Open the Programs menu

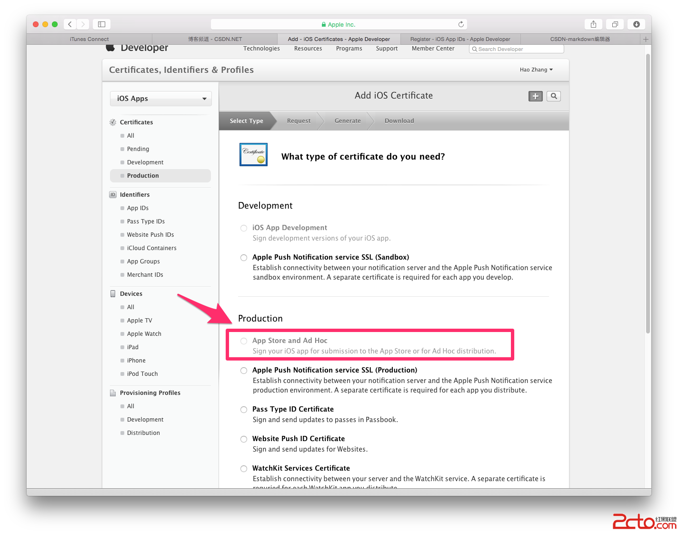pos(349,49)
